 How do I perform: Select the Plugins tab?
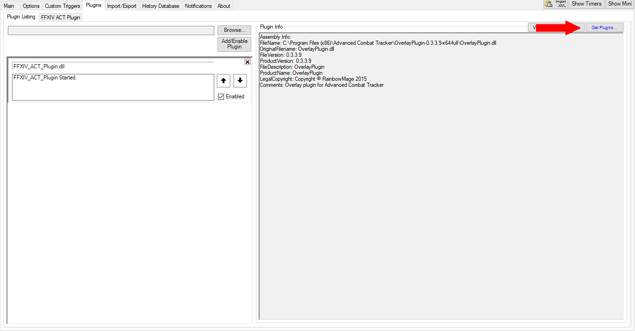(94, 5)
